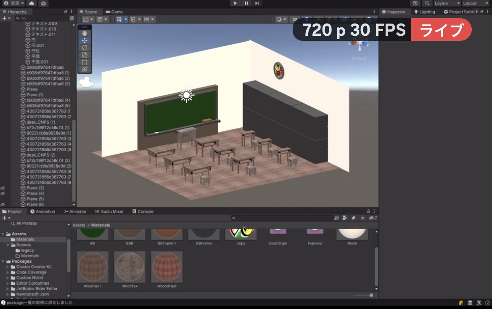Screen dimensions: 492x309
Task: Open Hierarchy create plus dropdown
Action: (x=6, y=19)
